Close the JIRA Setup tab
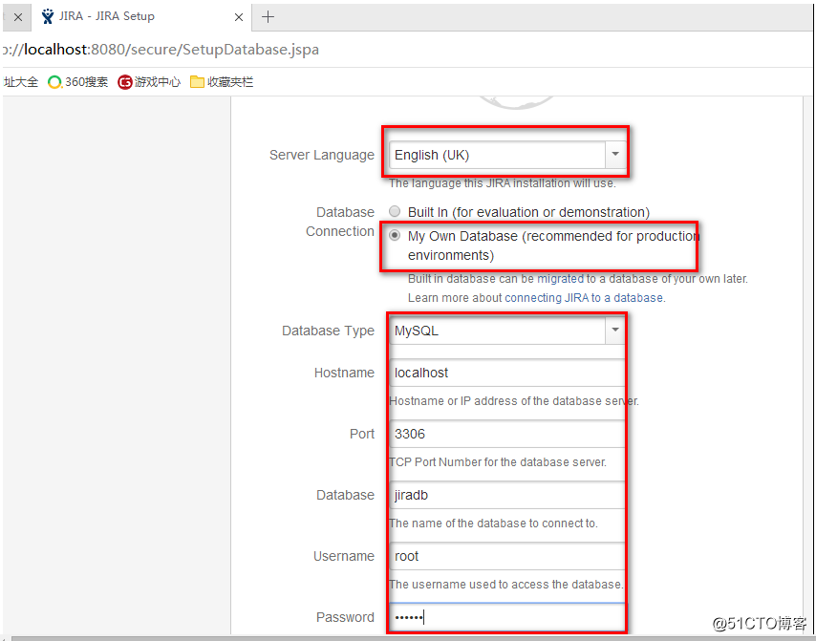This screenshot has height=641, width=816. point(238,17)
